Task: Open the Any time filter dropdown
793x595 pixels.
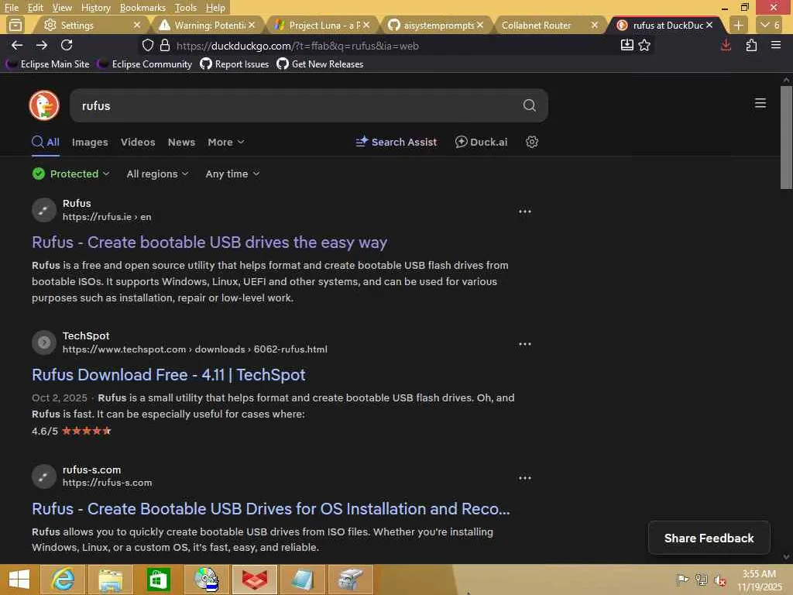Action: tap(232, 174)
